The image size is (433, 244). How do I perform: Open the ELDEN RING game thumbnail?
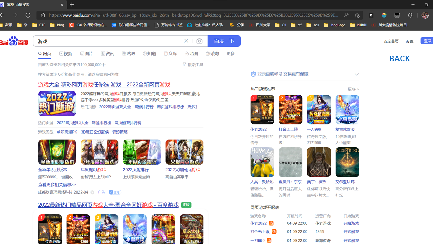[x=347, y=162]
